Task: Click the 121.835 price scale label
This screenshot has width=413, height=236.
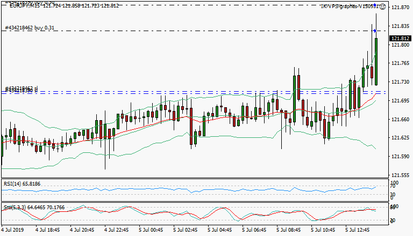Action: coord(400,26)
